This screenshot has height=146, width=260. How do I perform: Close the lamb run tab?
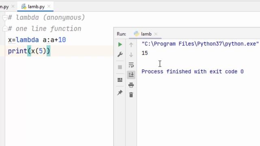pyautogui.click(x=156, y=34)
